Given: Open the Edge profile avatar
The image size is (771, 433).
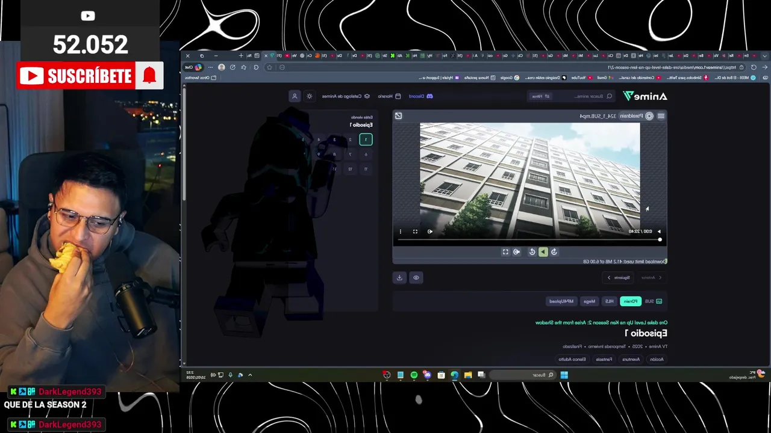Looking at the screenshot, I should pyautogui.click(x=222, y=67).
